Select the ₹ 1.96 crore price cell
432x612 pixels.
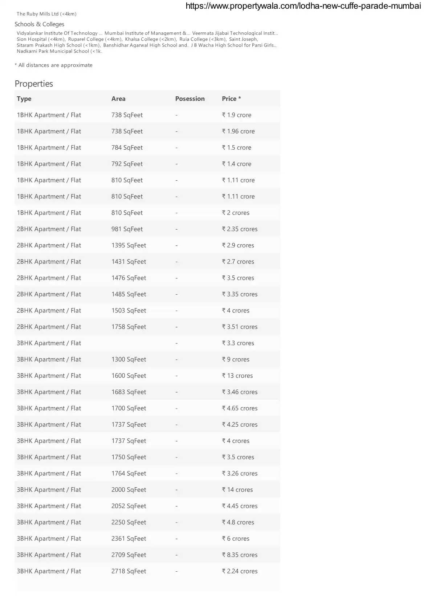238,132
